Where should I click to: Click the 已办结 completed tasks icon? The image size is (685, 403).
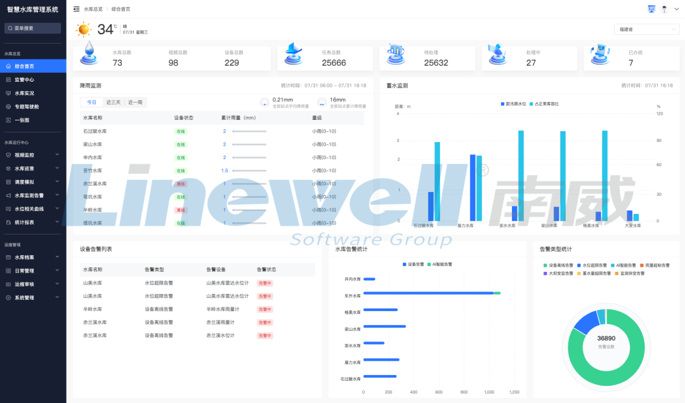[600, 54]
